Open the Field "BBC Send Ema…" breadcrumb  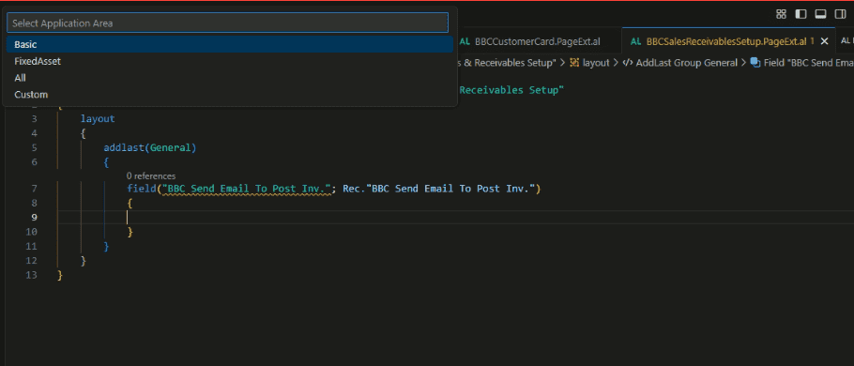pos(808,63)
